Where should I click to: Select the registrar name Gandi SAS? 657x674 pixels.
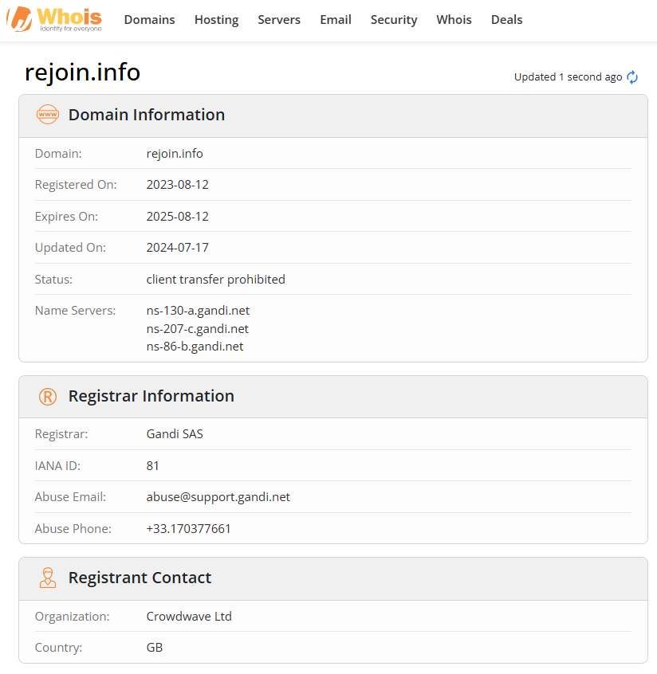point(175,433)
